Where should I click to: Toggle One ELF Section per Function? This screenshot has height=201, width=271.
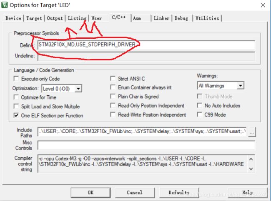pos(17,115)
